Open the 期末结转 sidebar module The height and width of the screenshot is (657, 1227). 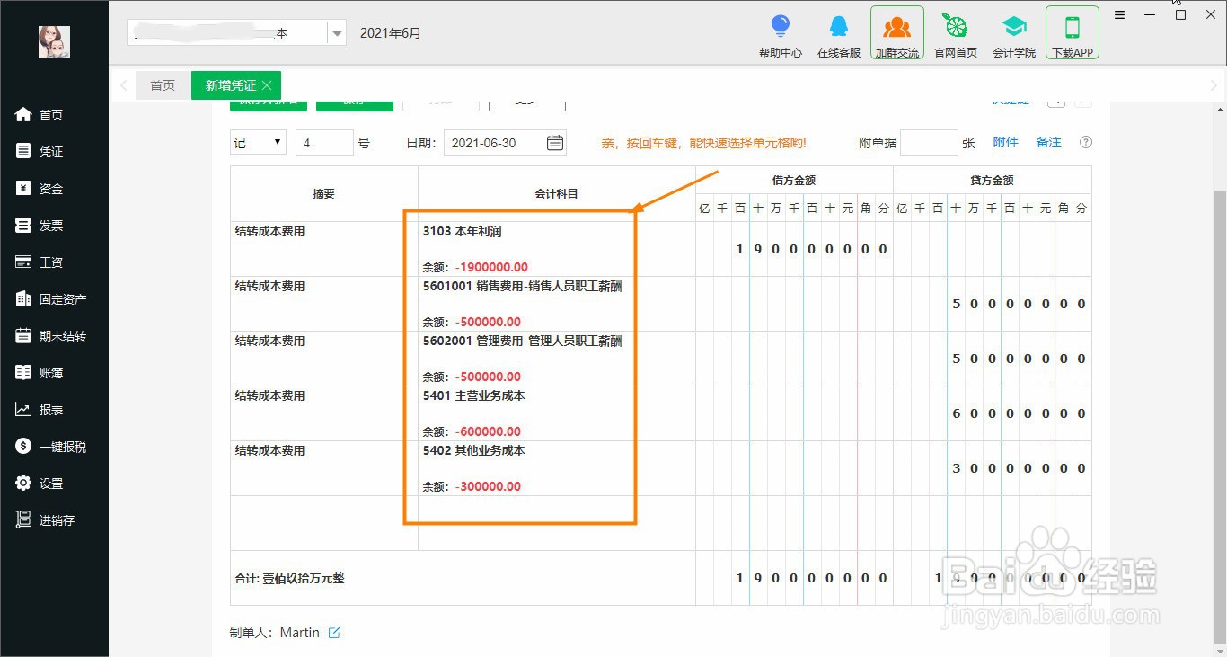pyautogui.click(x=51, y=336)
